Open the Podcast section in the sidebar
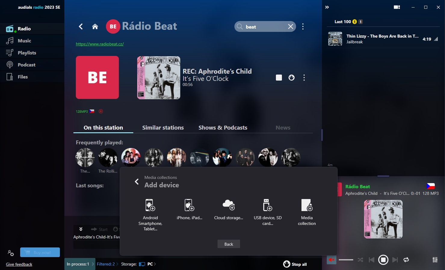 pos(32,65)
